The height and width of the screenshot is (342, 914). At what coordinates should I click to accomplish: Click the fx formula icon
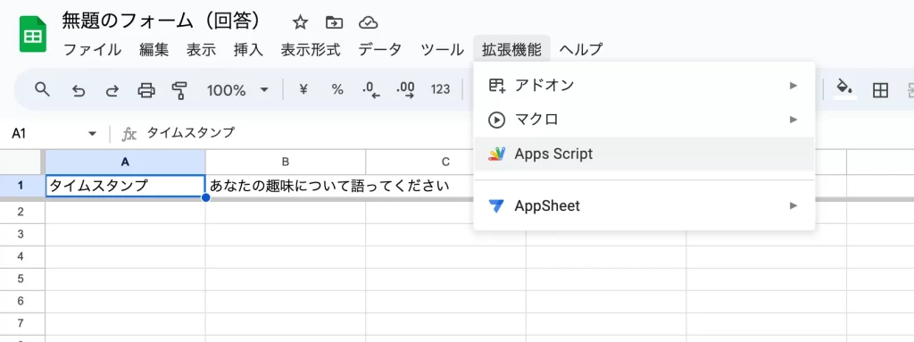(129, 134)
